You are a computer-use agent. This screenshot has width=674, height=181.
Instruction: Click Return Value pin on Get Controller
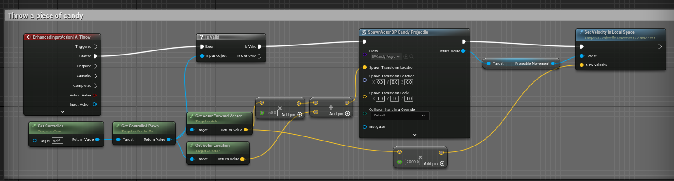pyautogui.click(x=97, y=140)
